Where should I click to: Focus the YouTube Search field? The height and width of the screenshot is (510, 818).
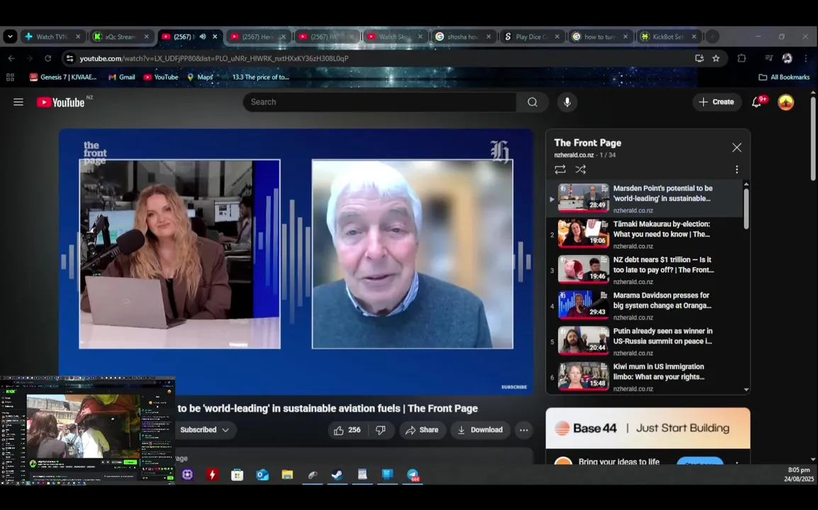pyautogui.click(x=380, y=102)
